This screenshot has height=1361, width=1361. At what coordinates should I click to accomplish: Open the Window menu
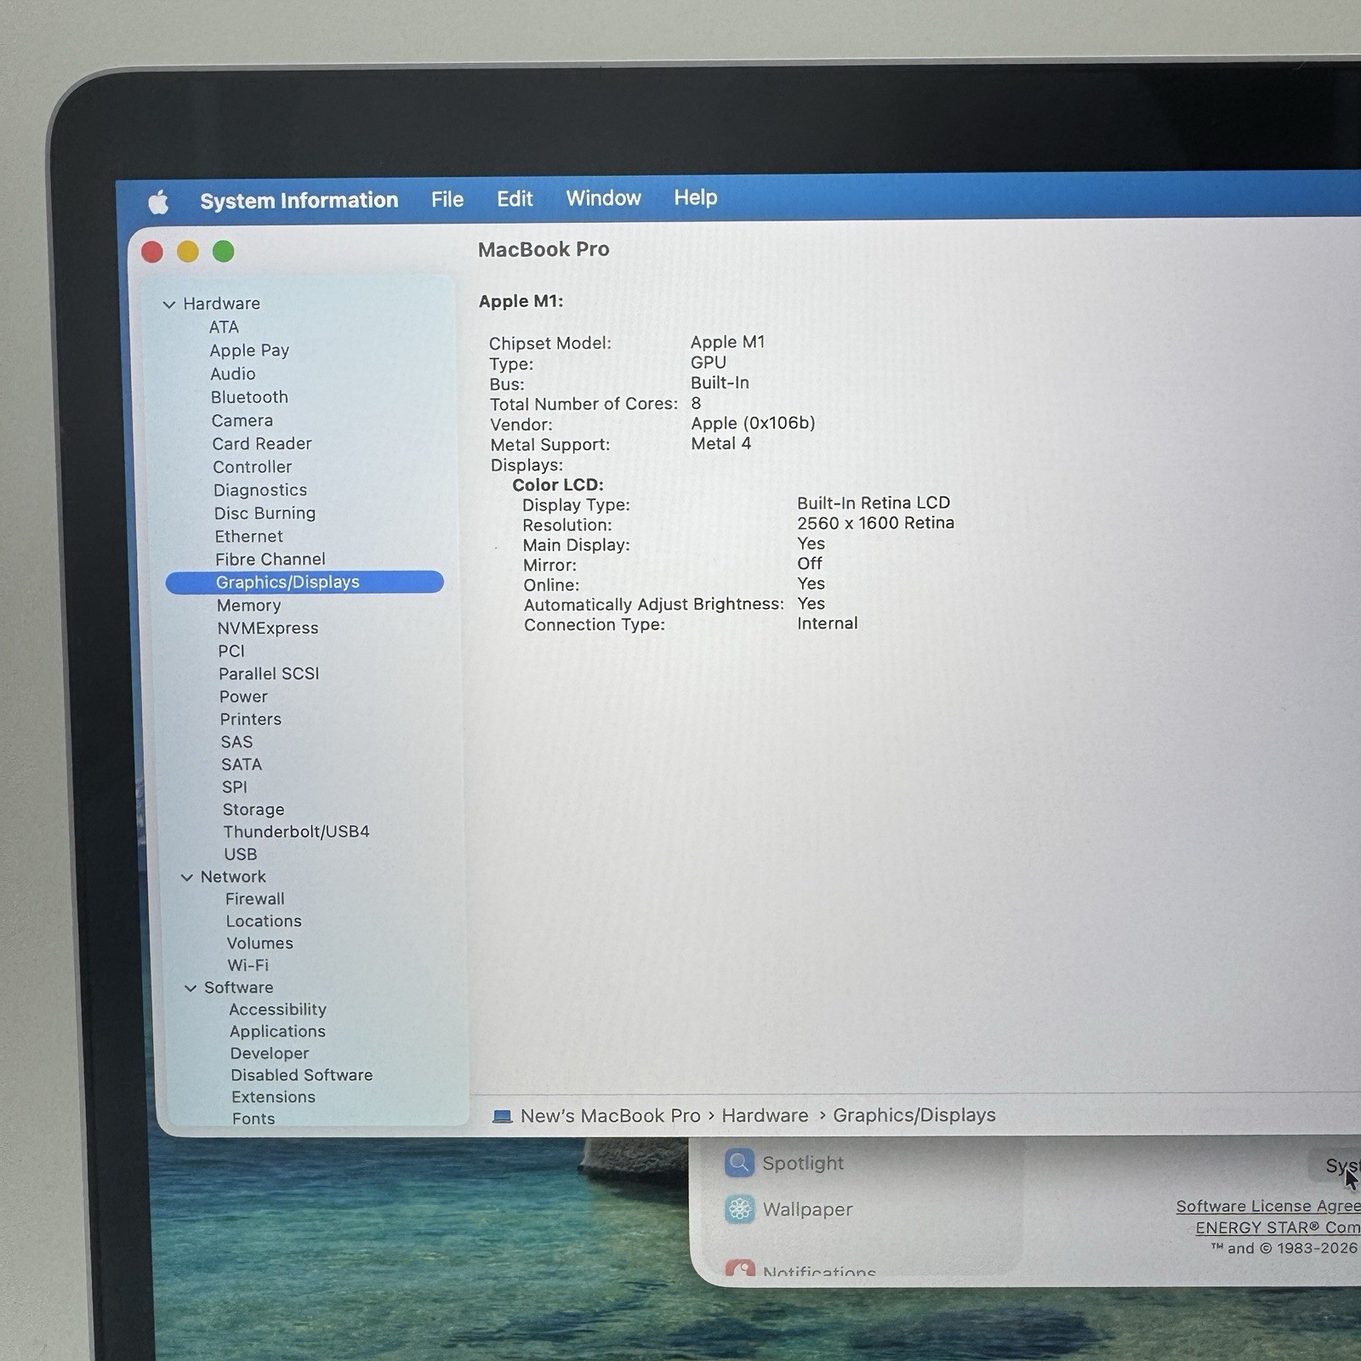pyautogui.click(x=603, y=198)
